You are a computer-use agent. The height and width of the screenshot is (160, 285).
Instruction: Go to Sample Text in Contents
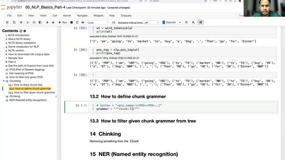[x=15, y=58]
